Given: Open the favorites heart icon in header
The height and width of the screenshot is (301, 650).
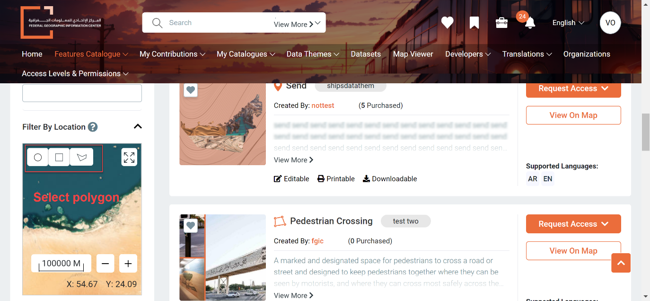Looking at the screenshot, I should click(447, 23).
